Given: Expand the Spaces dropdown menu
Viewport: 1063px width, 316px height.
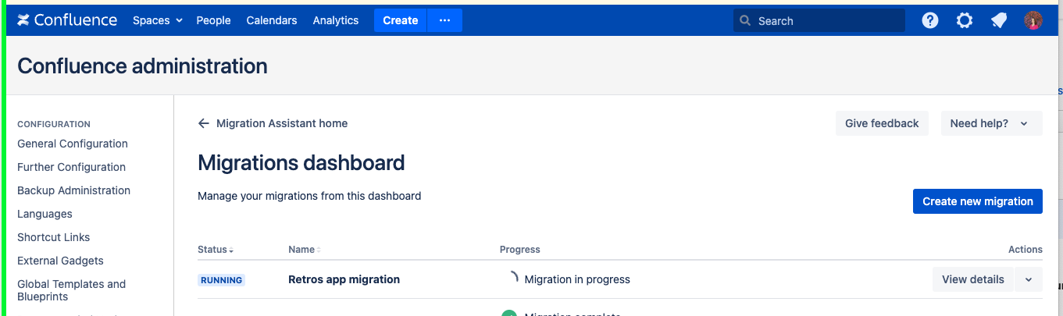Looking at the screenshot, I should pyautogui.click(x=157, y=20).
